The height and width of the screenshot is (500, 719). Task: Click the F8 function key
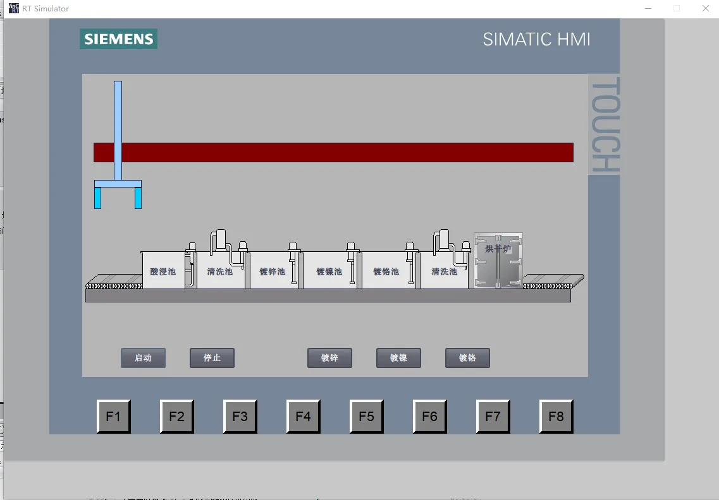tap(556, 416)
